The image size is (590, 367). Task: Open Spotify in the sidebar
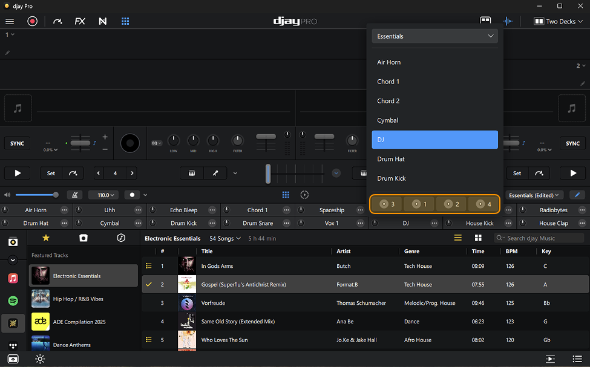click(x=13, y=300)
